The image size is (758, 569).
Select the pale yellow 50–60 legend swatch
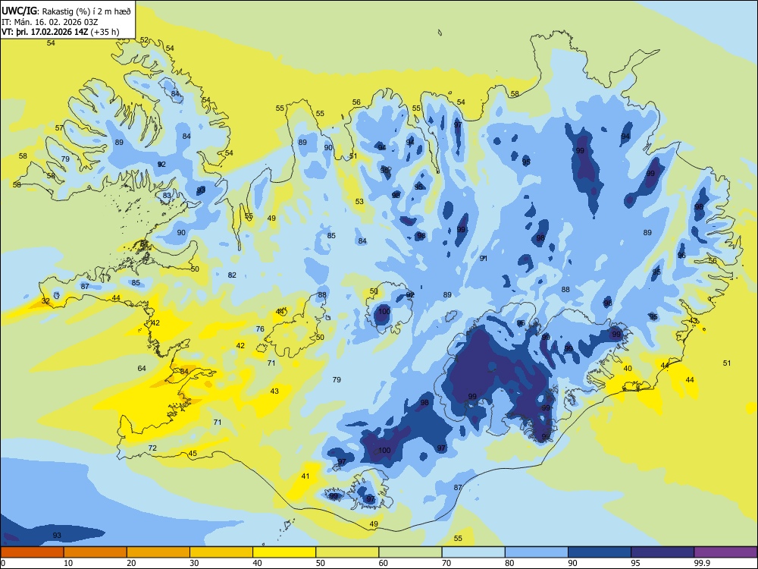(347, 552)
